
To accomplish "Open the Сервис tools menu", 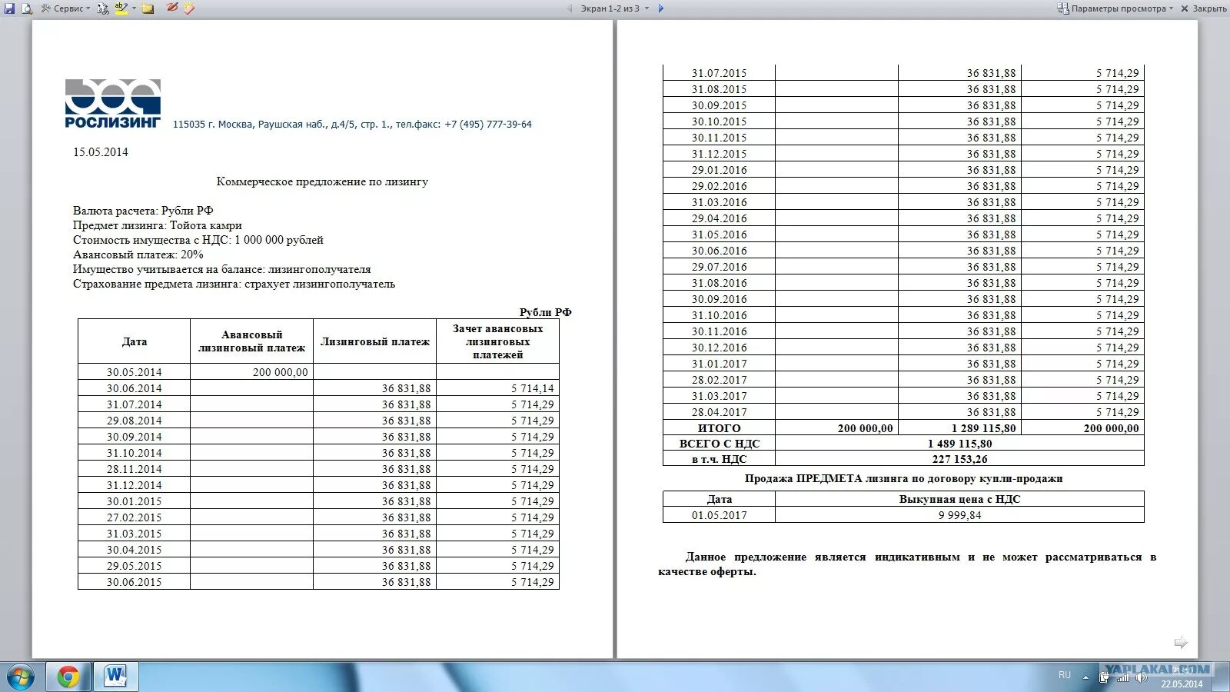I will (65, 8).
